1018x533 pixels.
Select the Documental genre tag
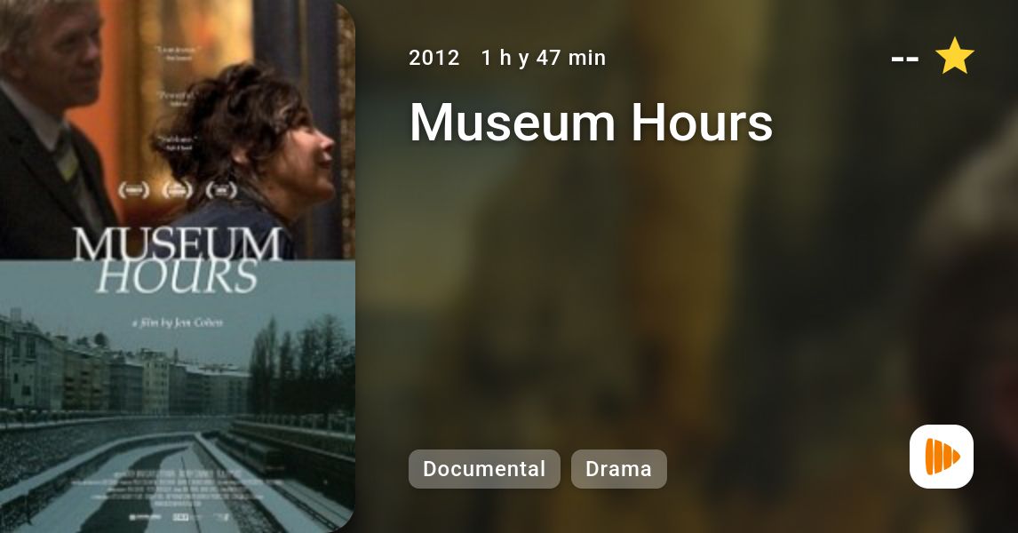click(484, 469)
